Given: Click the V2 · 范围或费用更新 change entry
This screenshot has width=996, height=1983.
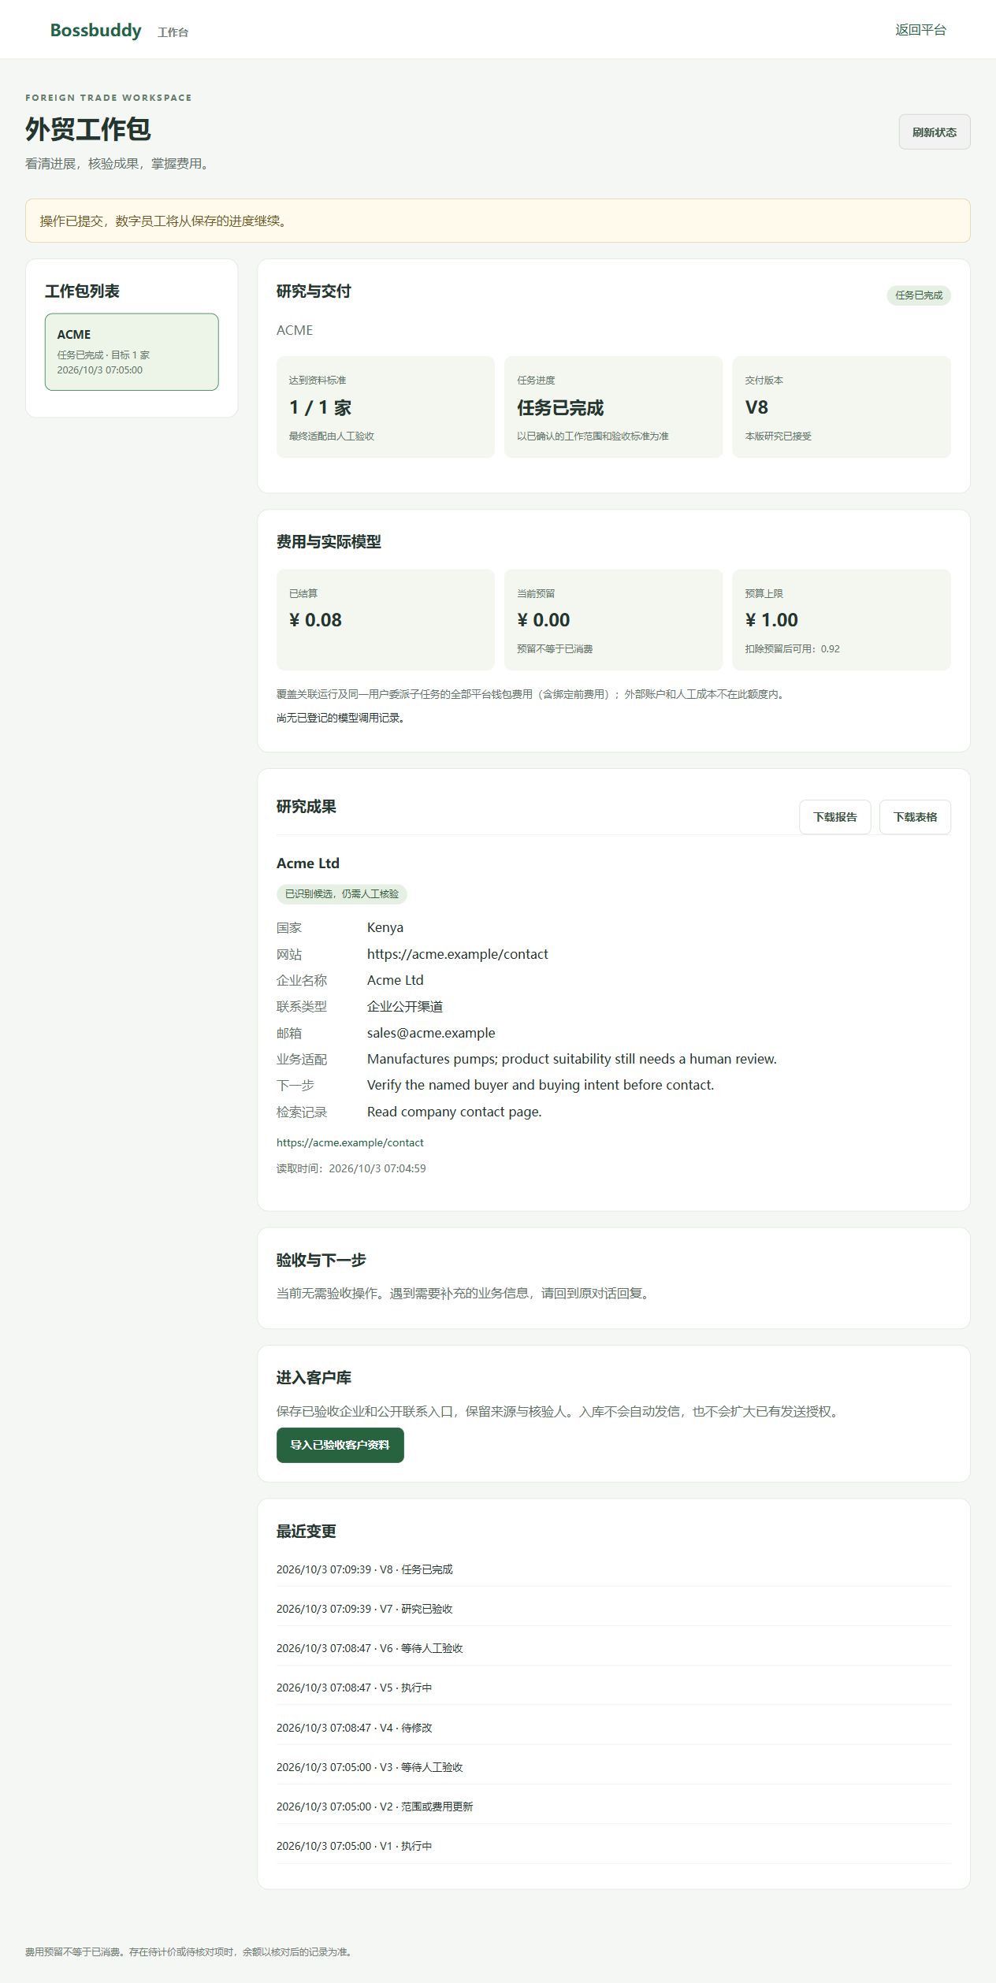Looking at the screenshot, I should pos(375,1807).
